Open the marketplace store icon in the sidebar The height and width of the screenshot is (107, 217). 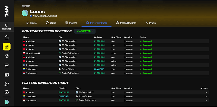[x=7, y=65]
